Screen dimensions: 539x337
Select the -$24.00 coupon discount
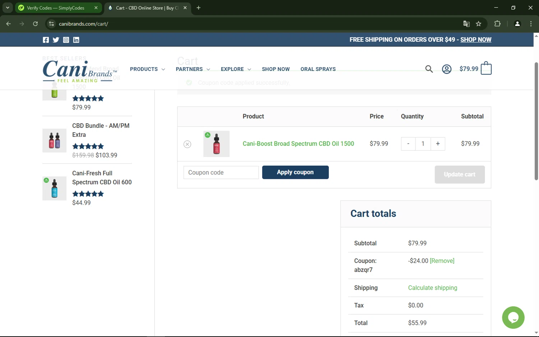418,261
